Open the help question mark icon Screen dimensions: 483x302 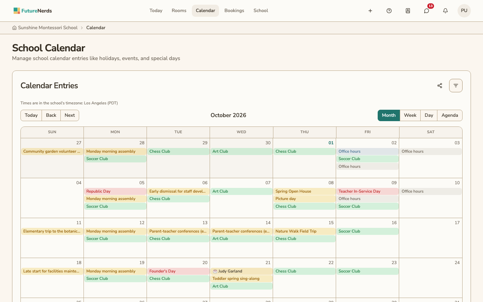(389, 11)
